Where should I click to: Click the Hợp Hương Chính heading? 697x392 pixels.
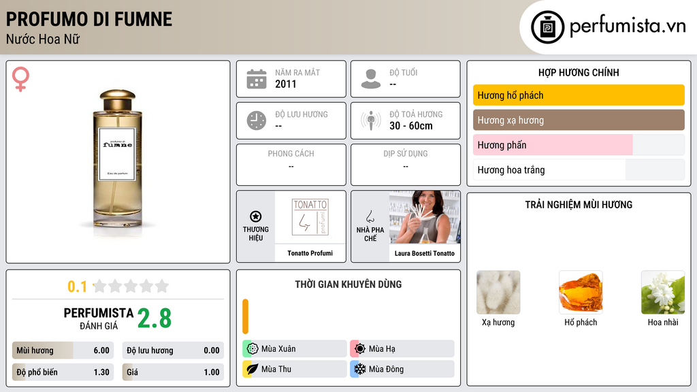579,72
